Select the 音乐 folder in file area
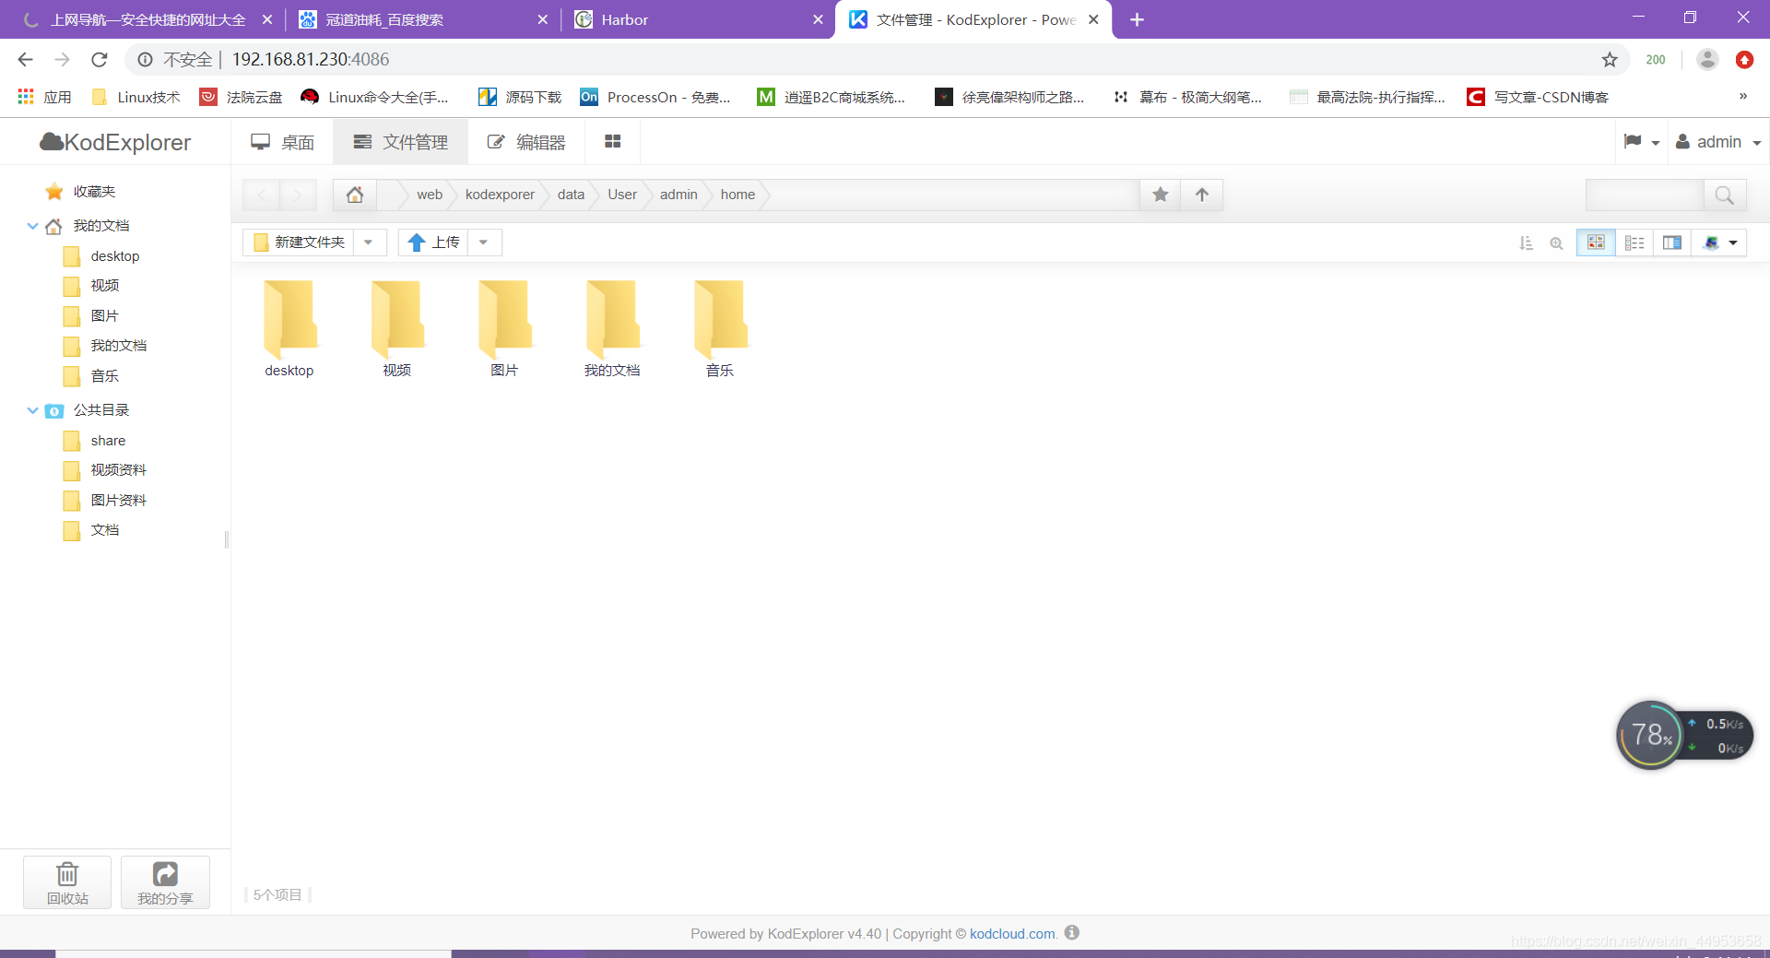Screen dimensions: 1770x958 pos(720,329)
